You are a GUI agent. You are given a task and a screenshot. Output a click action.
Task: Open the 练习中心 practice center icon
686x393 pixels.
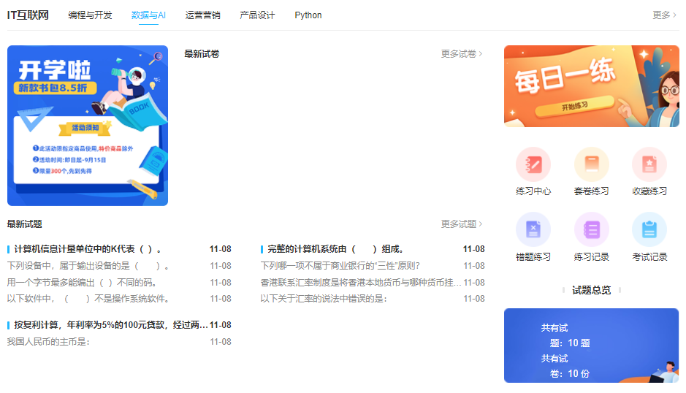[533, 165]
